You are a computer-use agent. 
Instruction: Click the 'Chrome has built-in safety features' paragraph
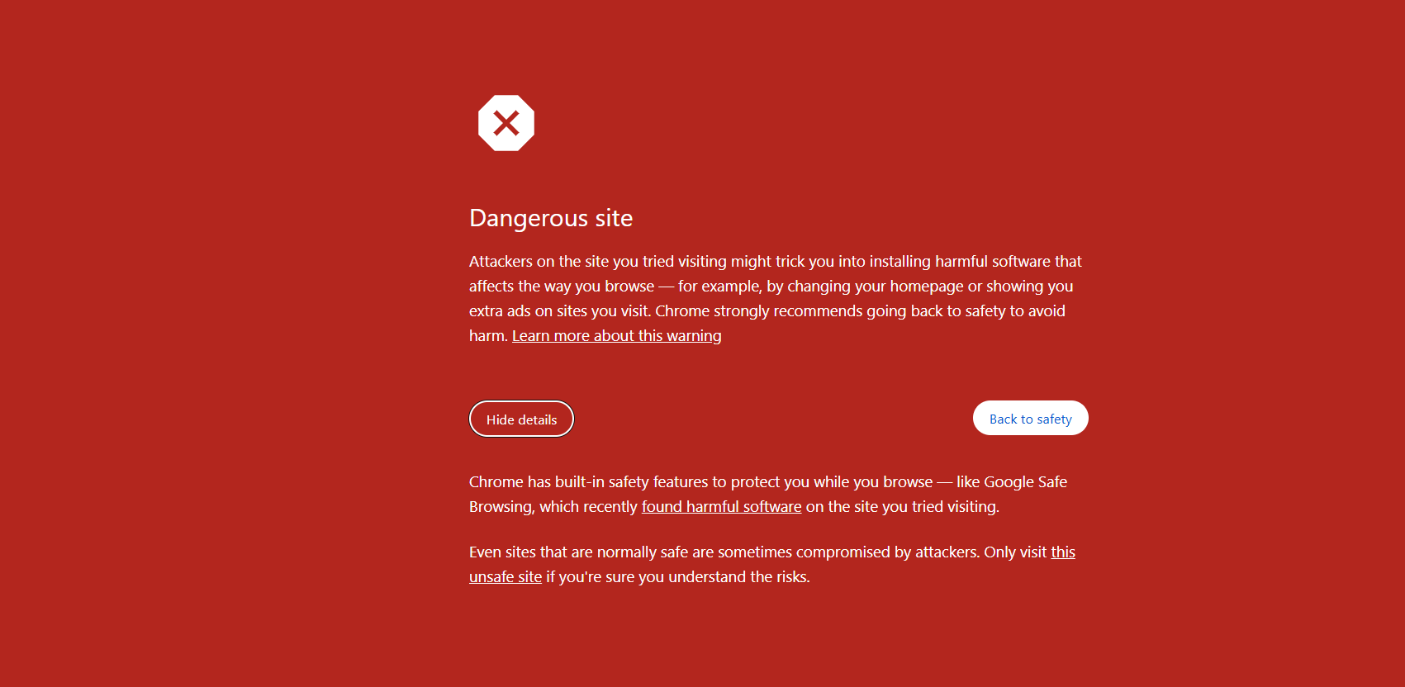768,494
